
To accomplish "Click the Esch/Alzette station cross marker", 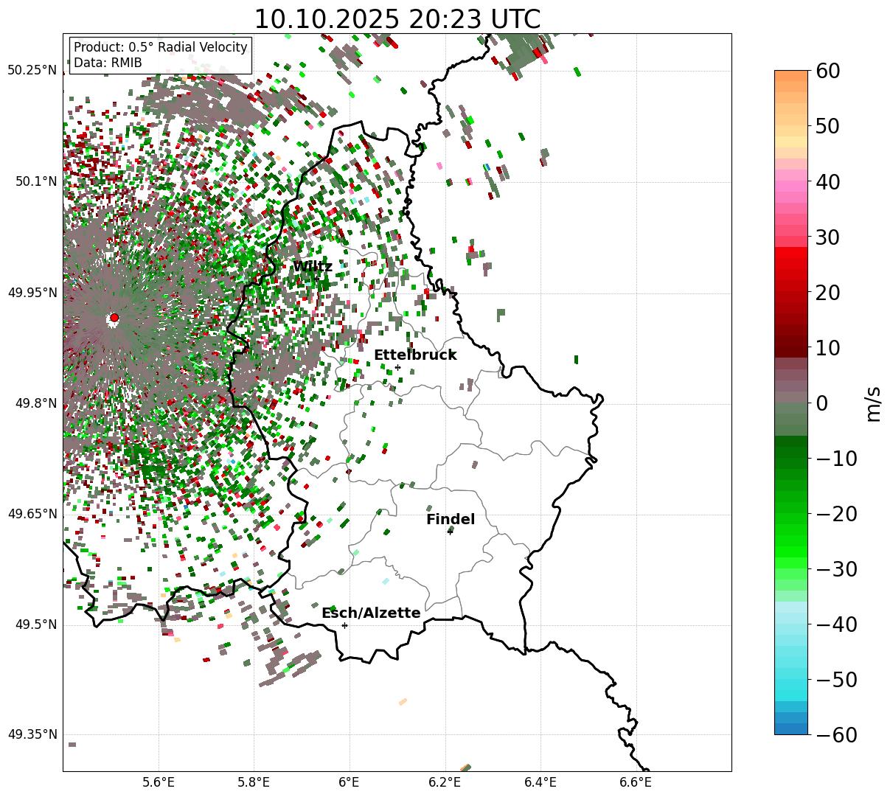I will [344, 625].
